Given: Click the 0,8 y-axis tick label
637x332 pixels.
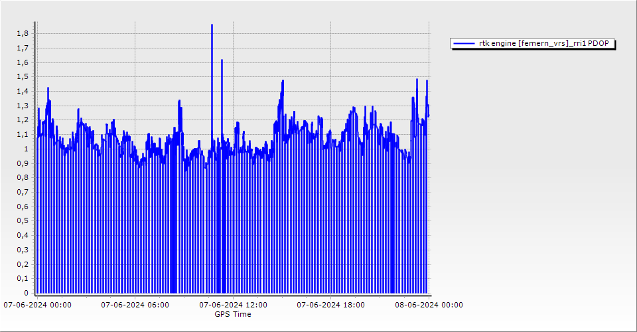Looking at the screenshot, I should [x=22, y=177].
